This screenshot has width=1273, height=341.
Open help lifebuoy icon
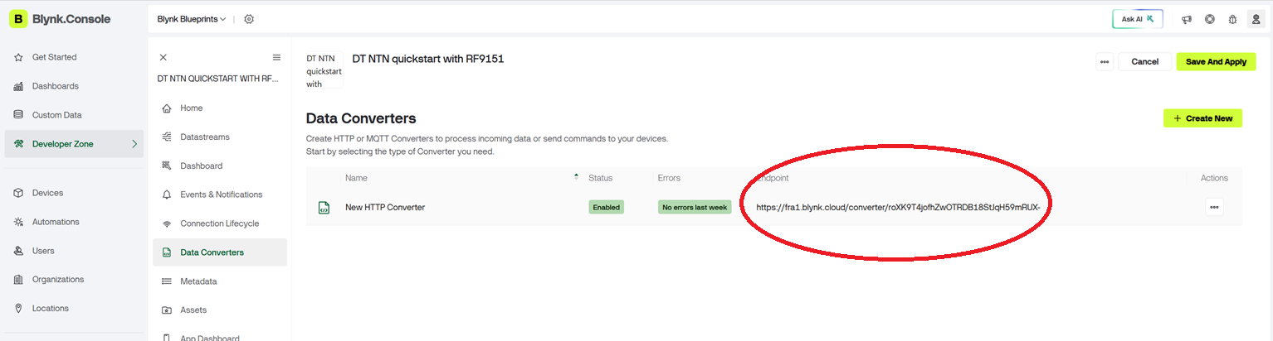(x=1210, y=19)
